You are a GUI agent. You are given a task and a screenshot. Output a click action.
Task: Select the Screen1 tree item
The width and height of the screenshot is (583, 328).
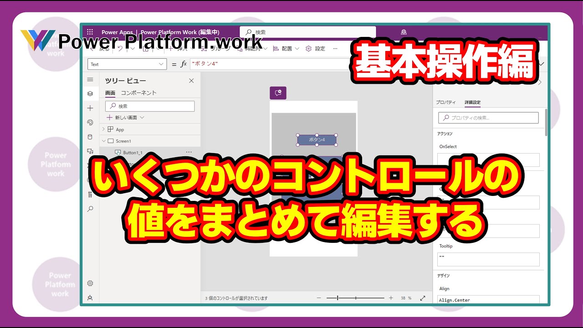coord(150,141)
